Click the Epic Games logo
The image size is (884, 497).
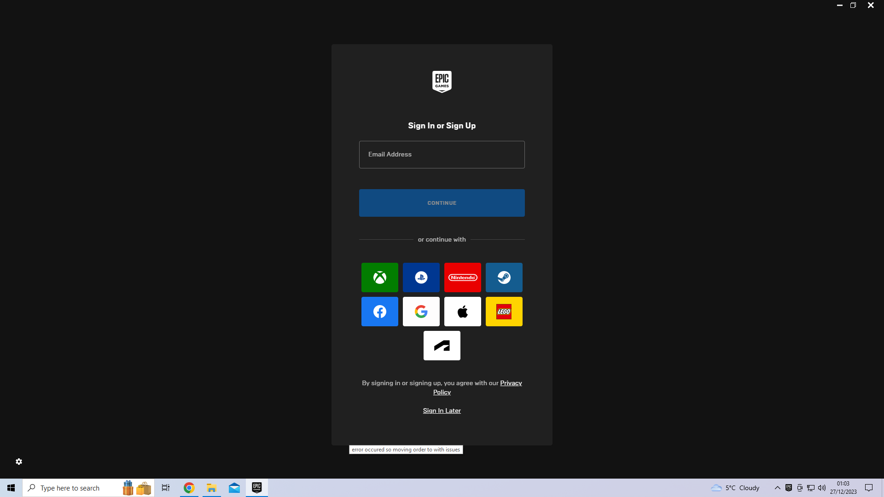pyautogui.click(x=442, y=81)
